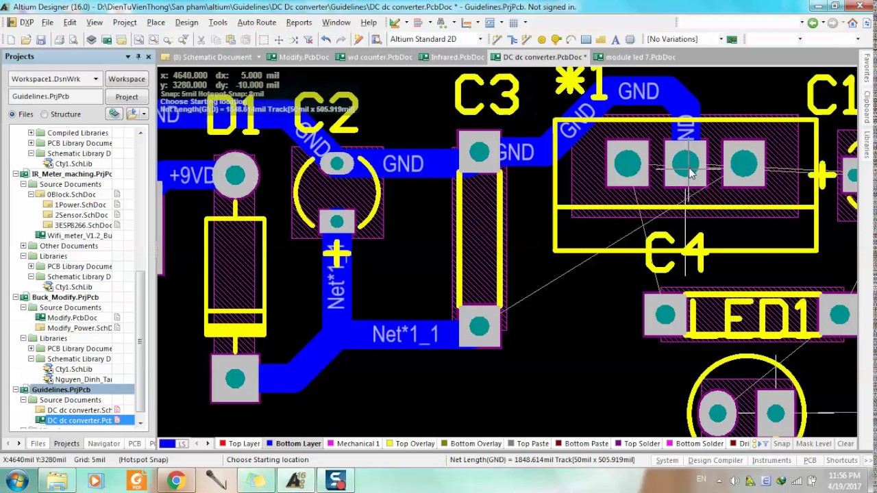877x493 pixels.
Task: Open the Design Compiler panel button
Action: 715,460
